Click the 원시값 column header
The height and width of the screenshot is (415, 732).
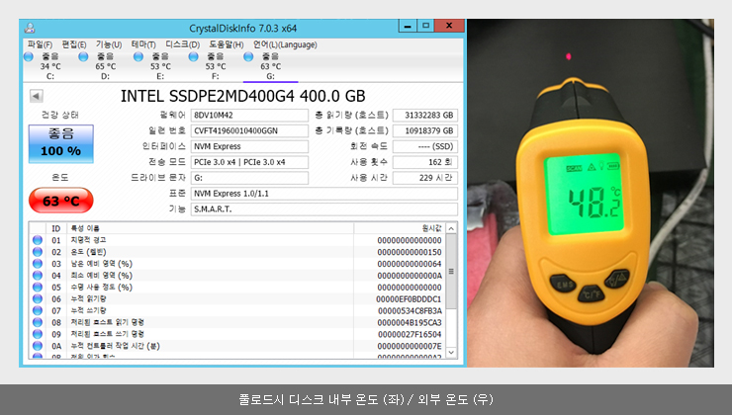point(400,228)
